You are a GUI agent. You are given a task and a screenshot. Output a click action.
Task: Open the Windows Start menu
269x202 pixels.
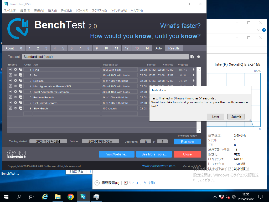pyautogui.click(x=6, y=197)
